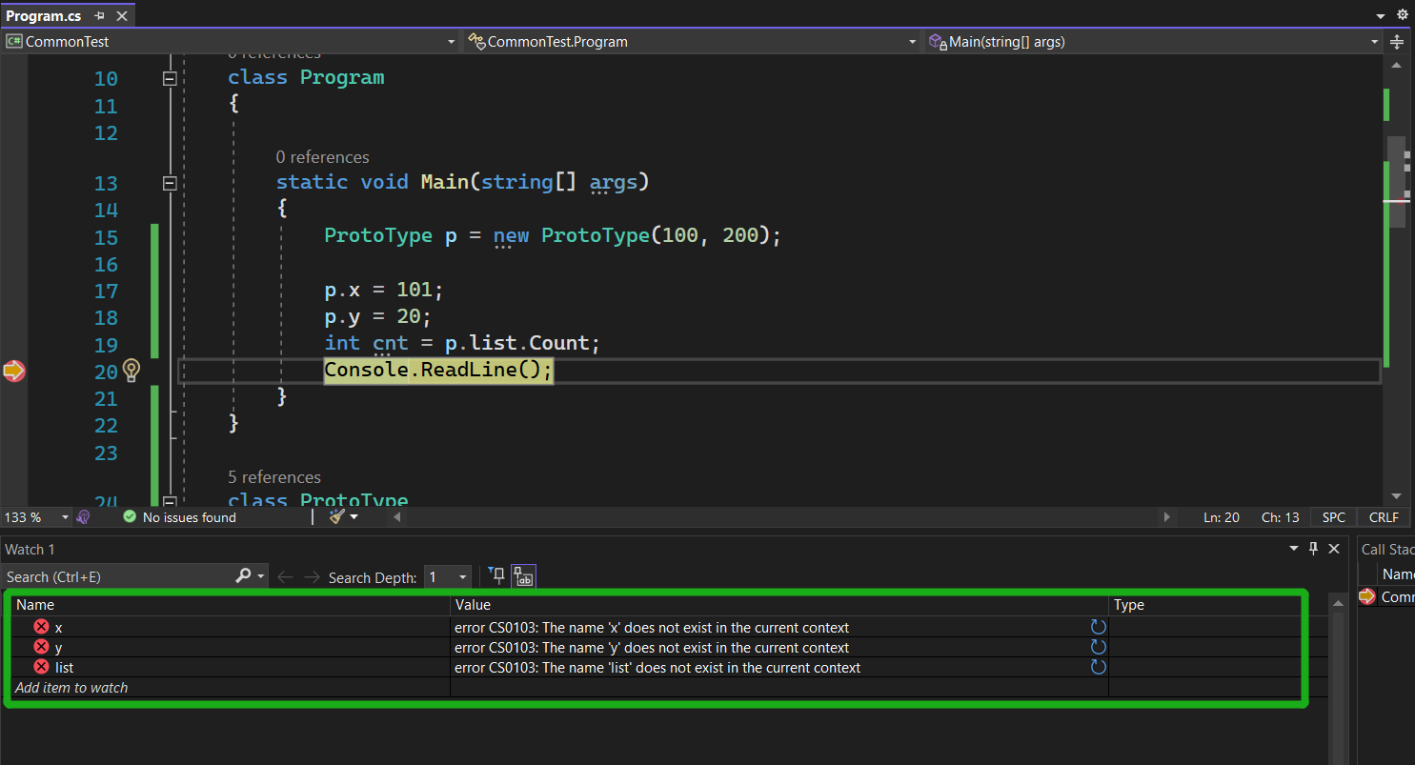Pin the Watch 1 panel with auto-hide

click(1314, 549)
